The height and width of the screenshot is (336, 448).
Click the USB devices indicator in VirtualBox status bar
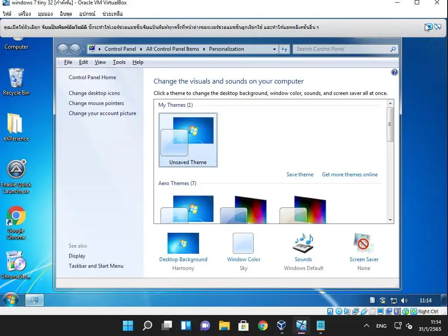pos(364,311)
